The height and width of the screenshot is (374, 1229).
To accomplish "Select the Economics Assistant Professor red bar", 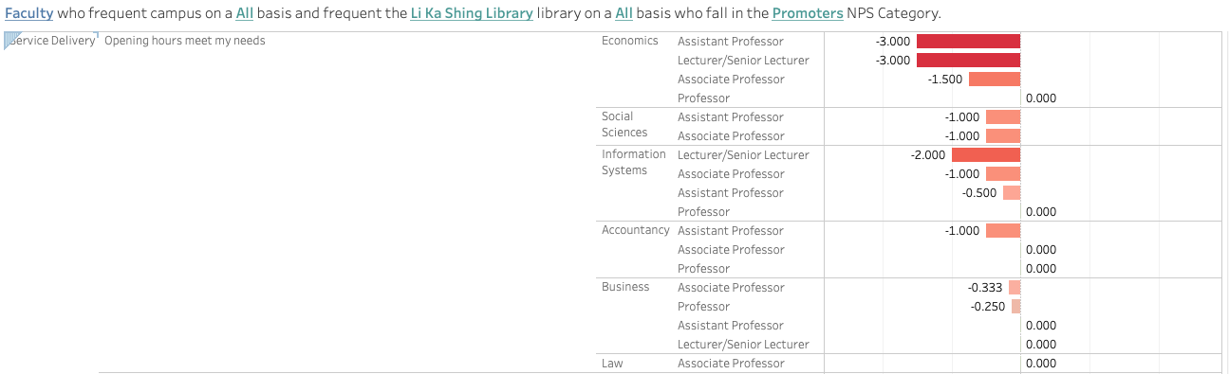I will coord(968,42).
